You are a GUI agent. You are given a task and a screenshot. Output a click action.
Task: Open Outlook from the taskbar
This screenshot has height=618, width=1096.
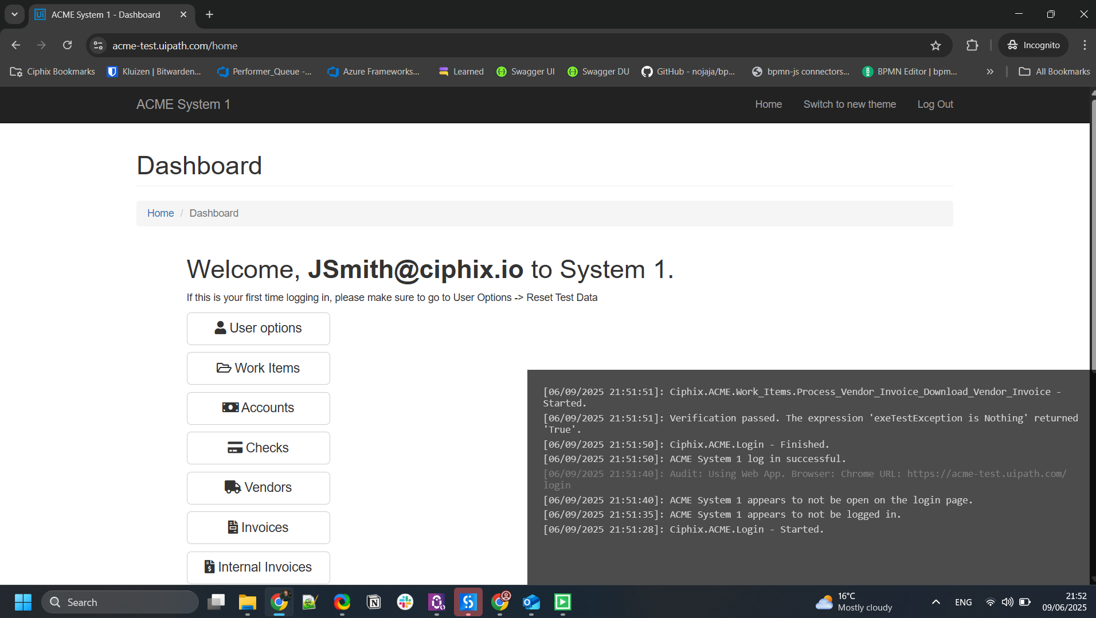(x=531, y=602)
